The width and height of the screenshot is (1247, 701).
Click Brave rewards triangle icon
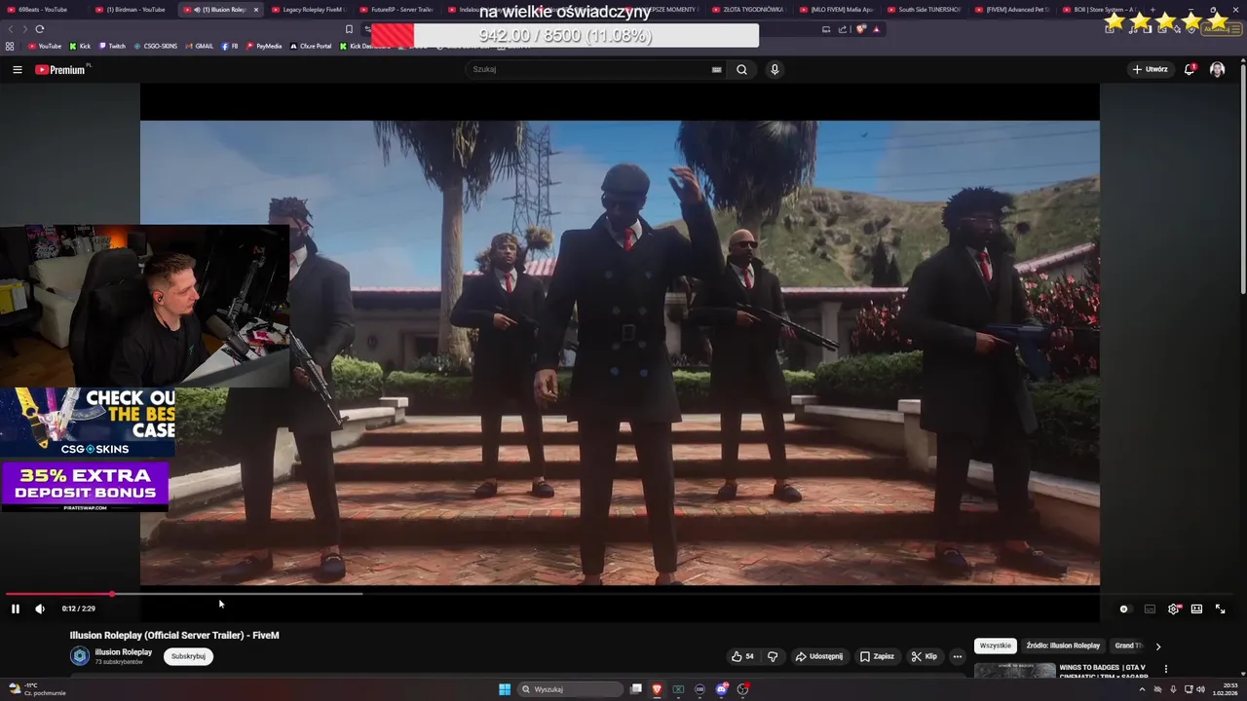[x=877, y=29]
